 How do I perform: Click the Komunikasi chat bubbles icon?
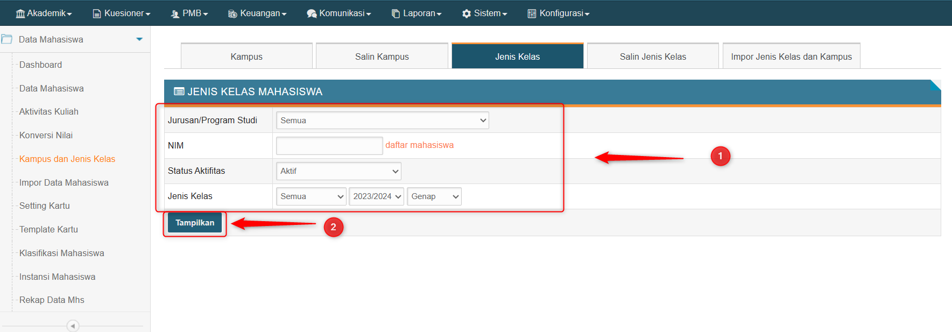pyautogui.click(x=312, y=13)
